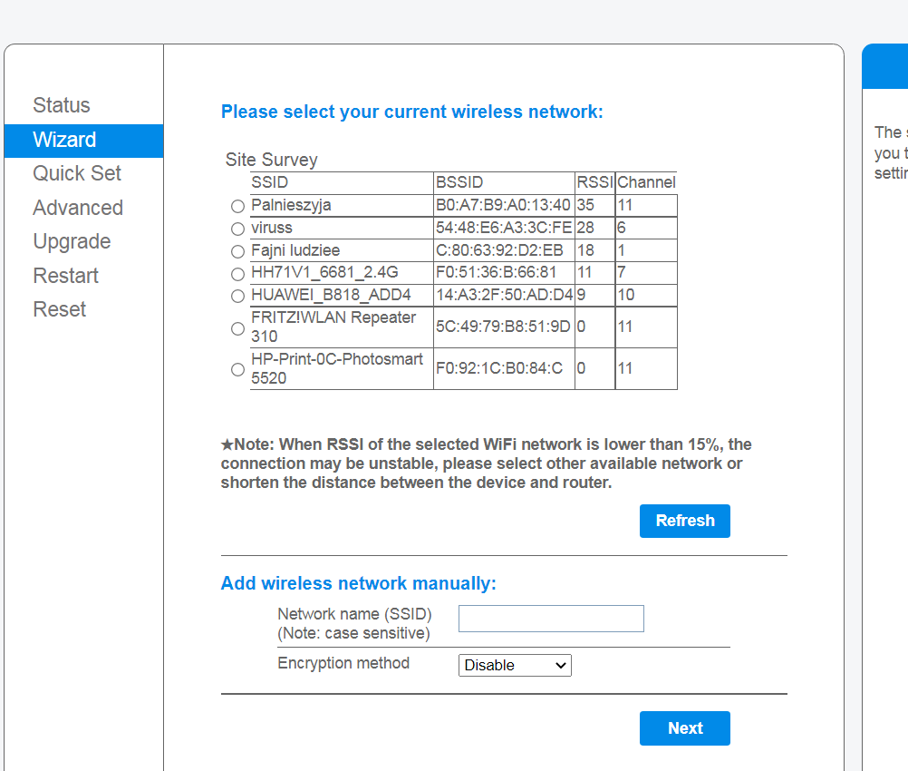The image size is (908, 771).
Task: Go to the Wizard menu item
Action: click(64, 140)
